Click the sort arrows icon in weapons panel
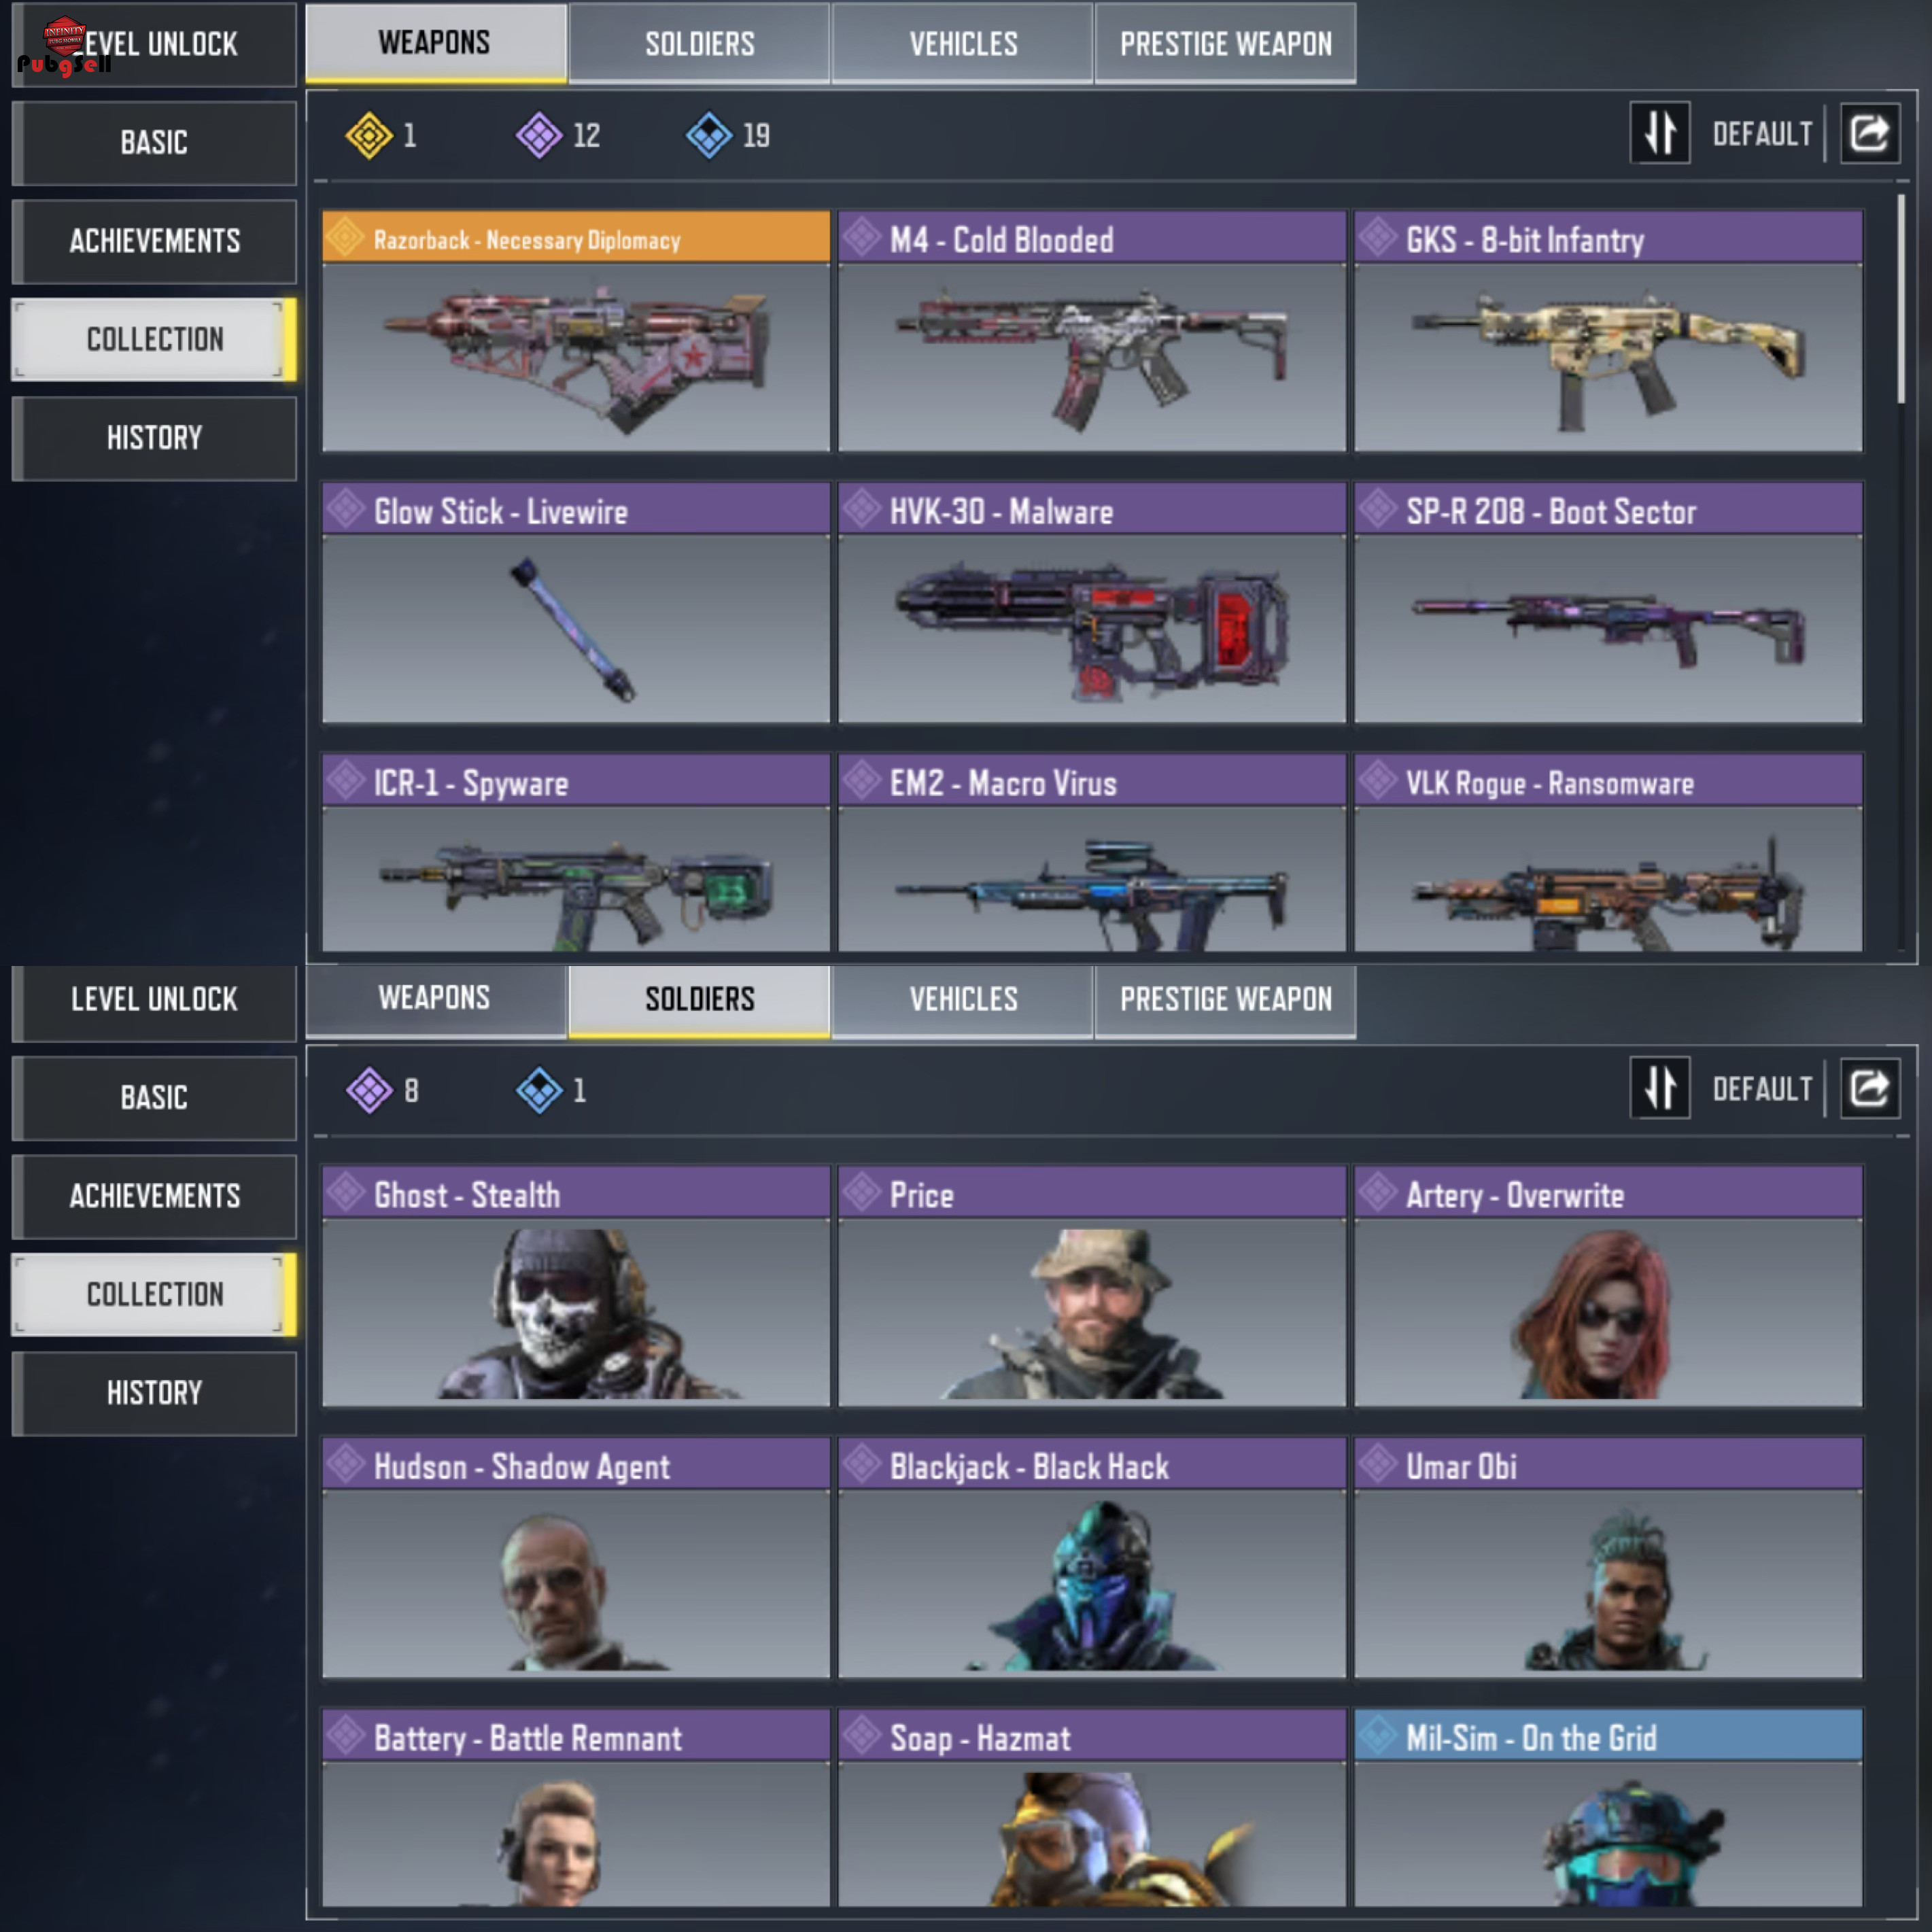Viewport: 1932px width, 1932px height. point(1660,133)
